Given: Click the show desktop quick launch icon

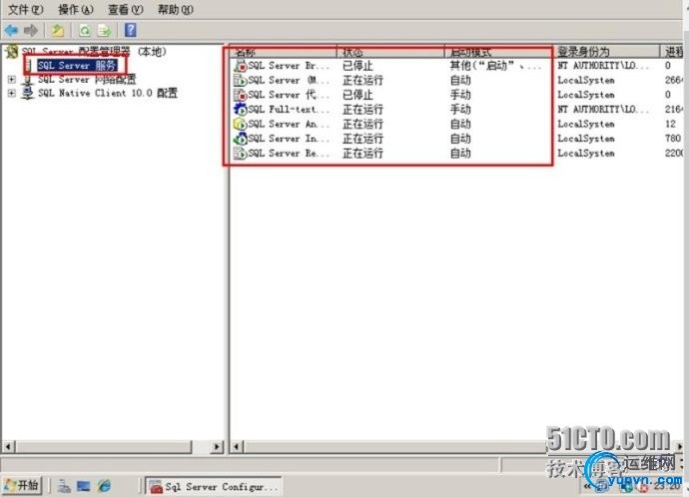Looking at the screenshot, I should (x=83, y=486).
